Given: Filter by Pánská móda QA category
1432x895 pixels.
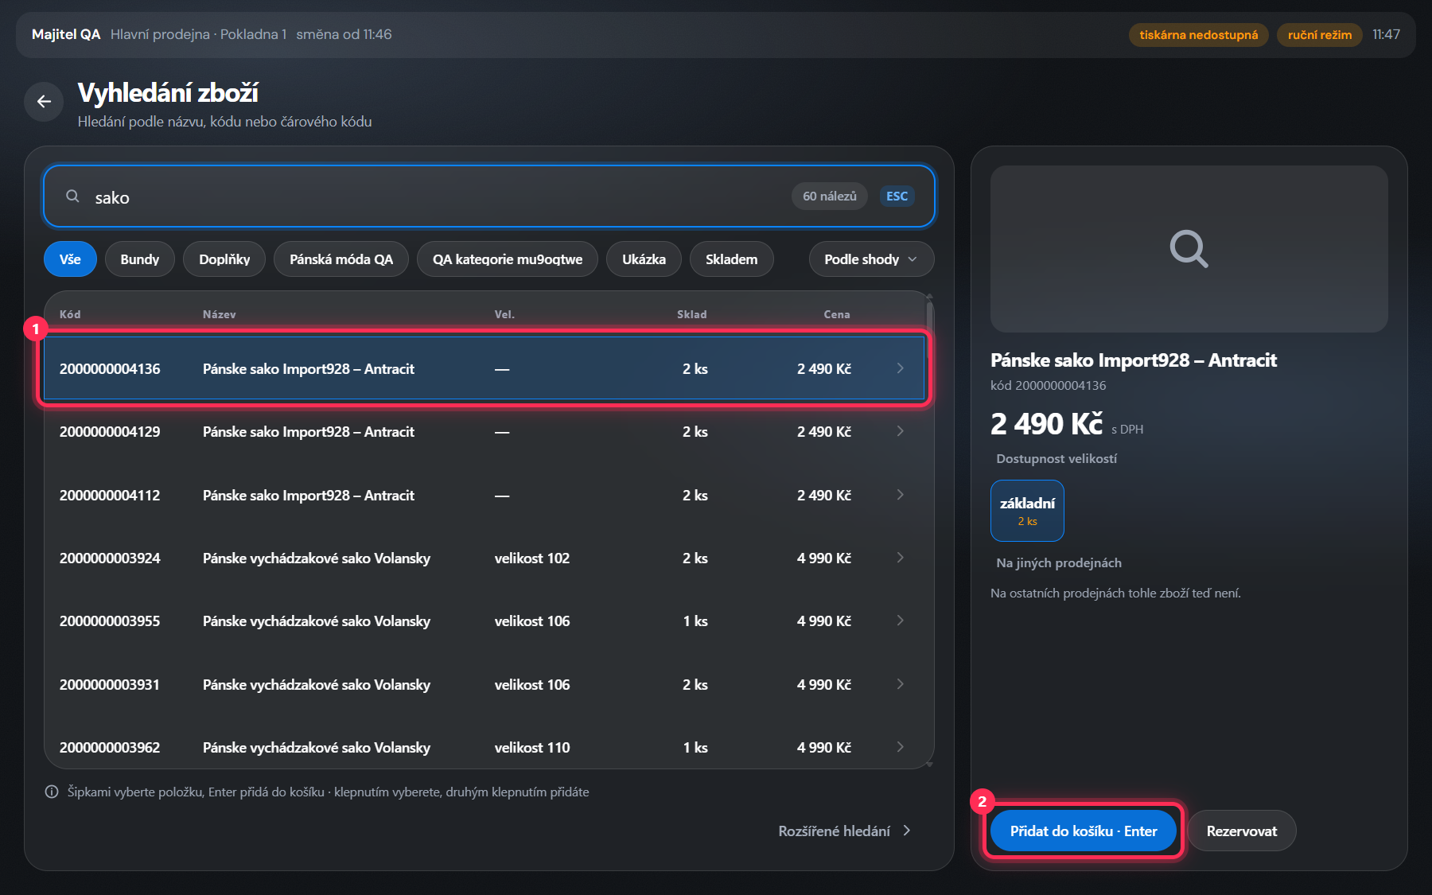Looking at the screenshot, I should (x=341, y=259).
